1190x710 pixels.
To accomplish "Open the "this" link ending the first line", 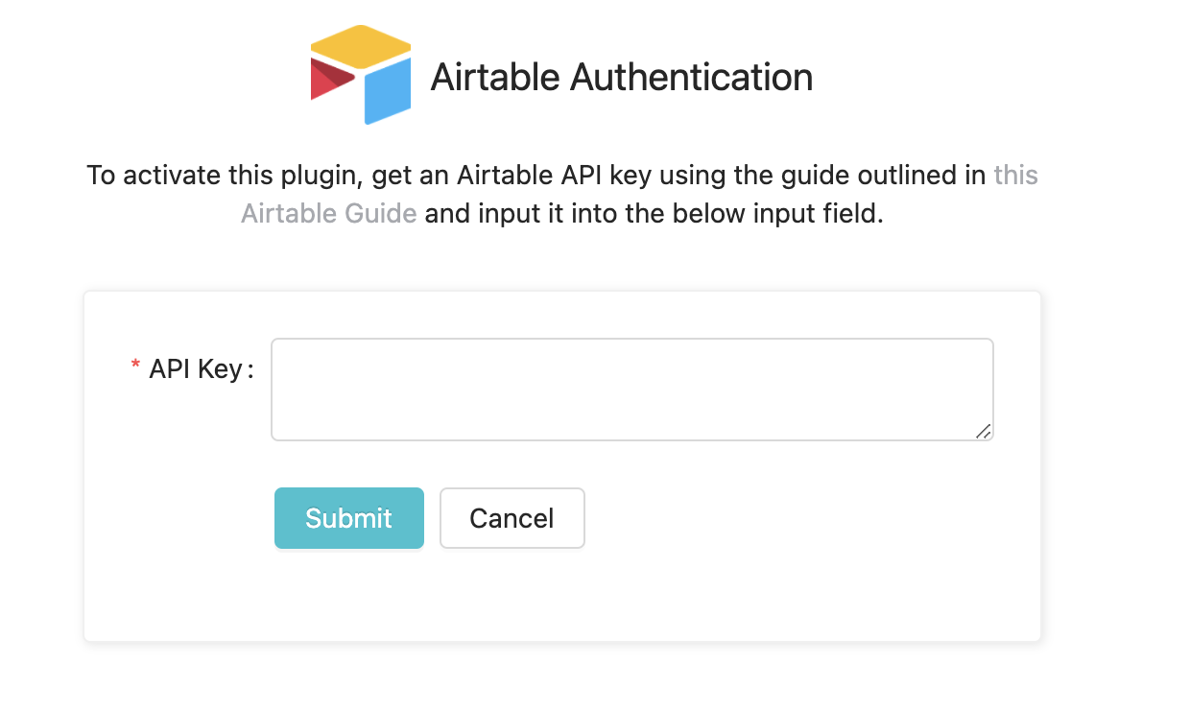I will 1015,176.
